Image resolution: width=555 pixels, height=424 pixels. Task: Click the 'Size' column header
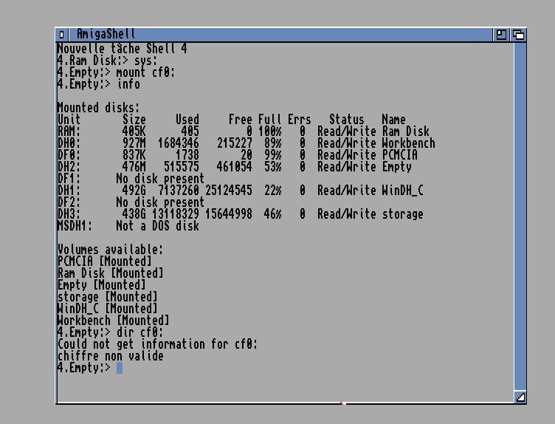(134, 120)
